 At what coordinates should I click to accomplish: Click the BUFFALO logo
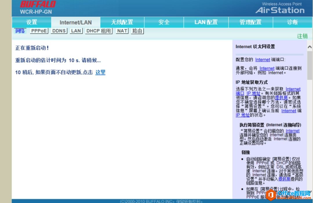(x=38, y=4)
